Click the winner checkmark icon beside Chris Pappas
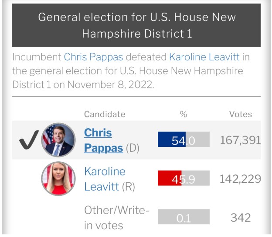272x237 pixels. pos(29,140)
